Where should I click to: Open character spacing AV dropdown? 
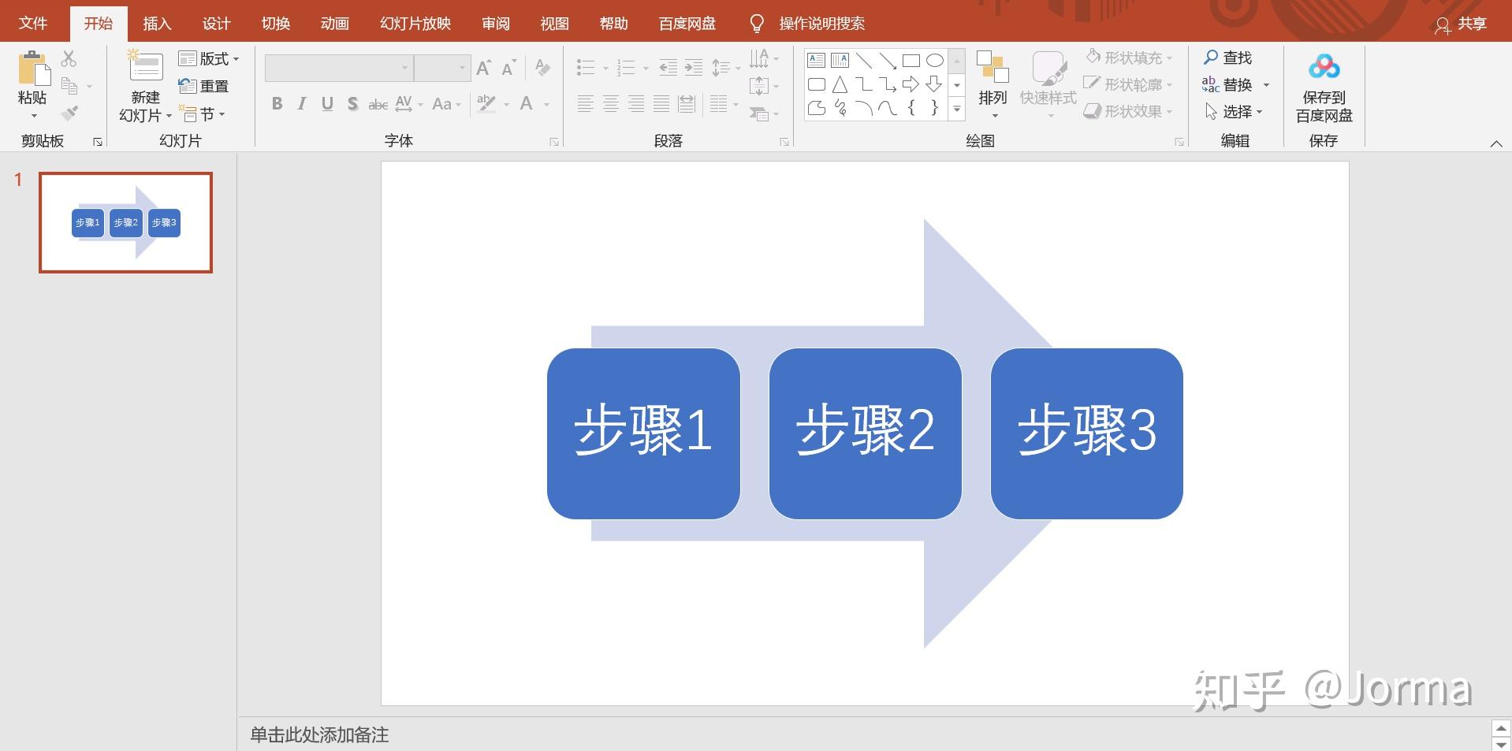409,103
